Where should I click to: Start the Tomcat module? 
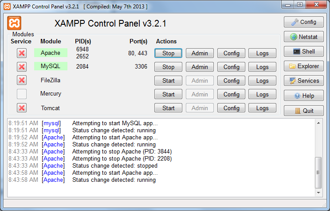pos(168,108)
